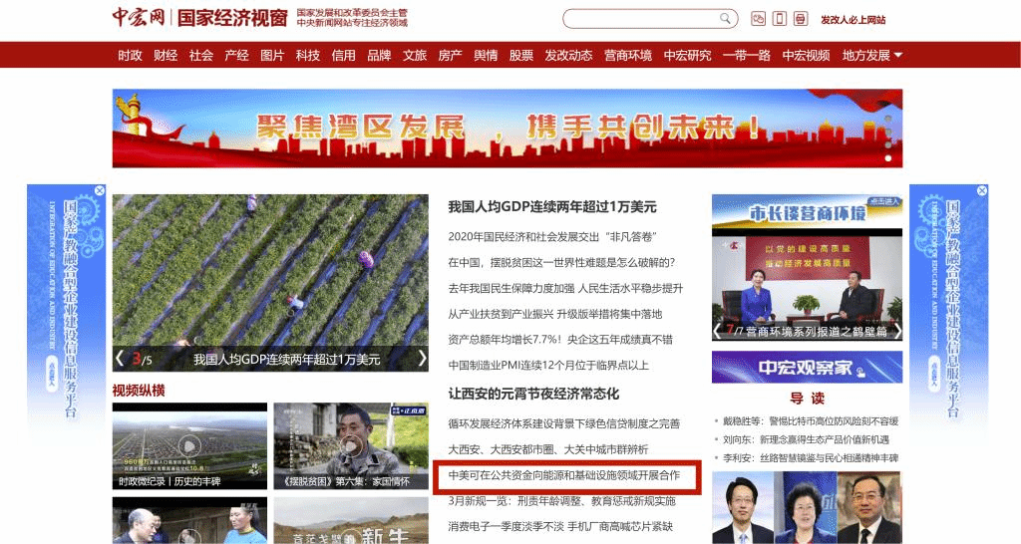
Task: Open the 中宏视频 navigation item
Action: [x=806, y=55]
